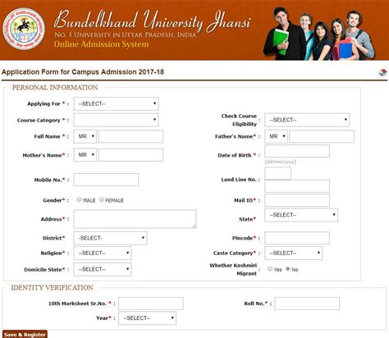The image size is (389, 338).
Task: Click the 10th Marksheet Sr.No. field
Action: tap(151, 304)
